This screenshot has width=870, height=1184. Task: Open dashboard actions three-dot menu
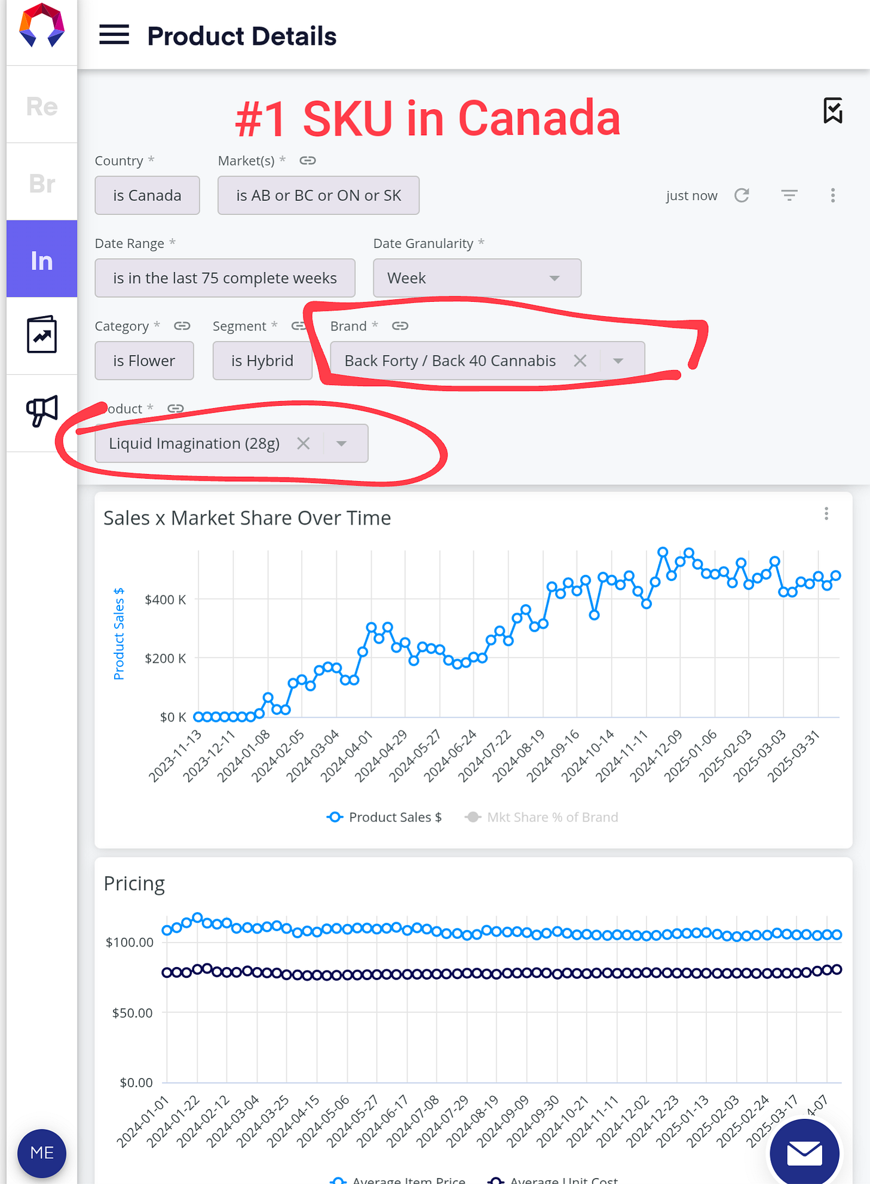coord(833,195)
